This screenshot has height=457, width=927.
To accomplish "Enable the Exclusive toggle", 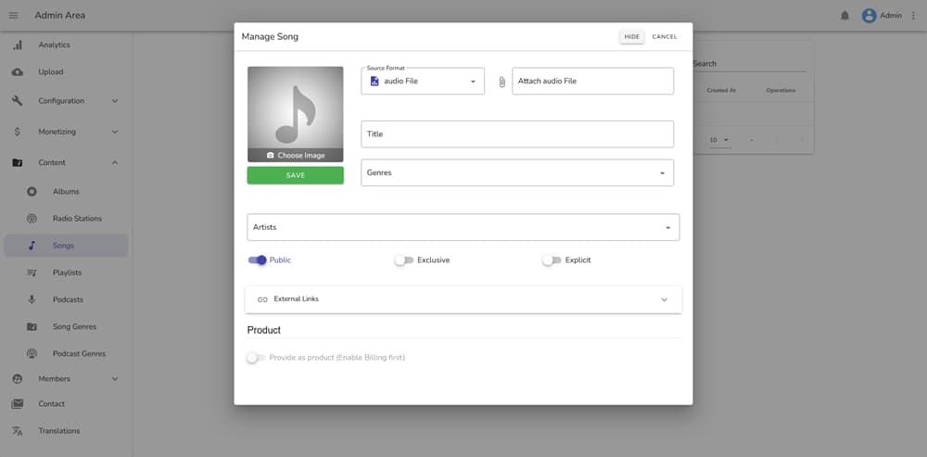I will point(403,260).
